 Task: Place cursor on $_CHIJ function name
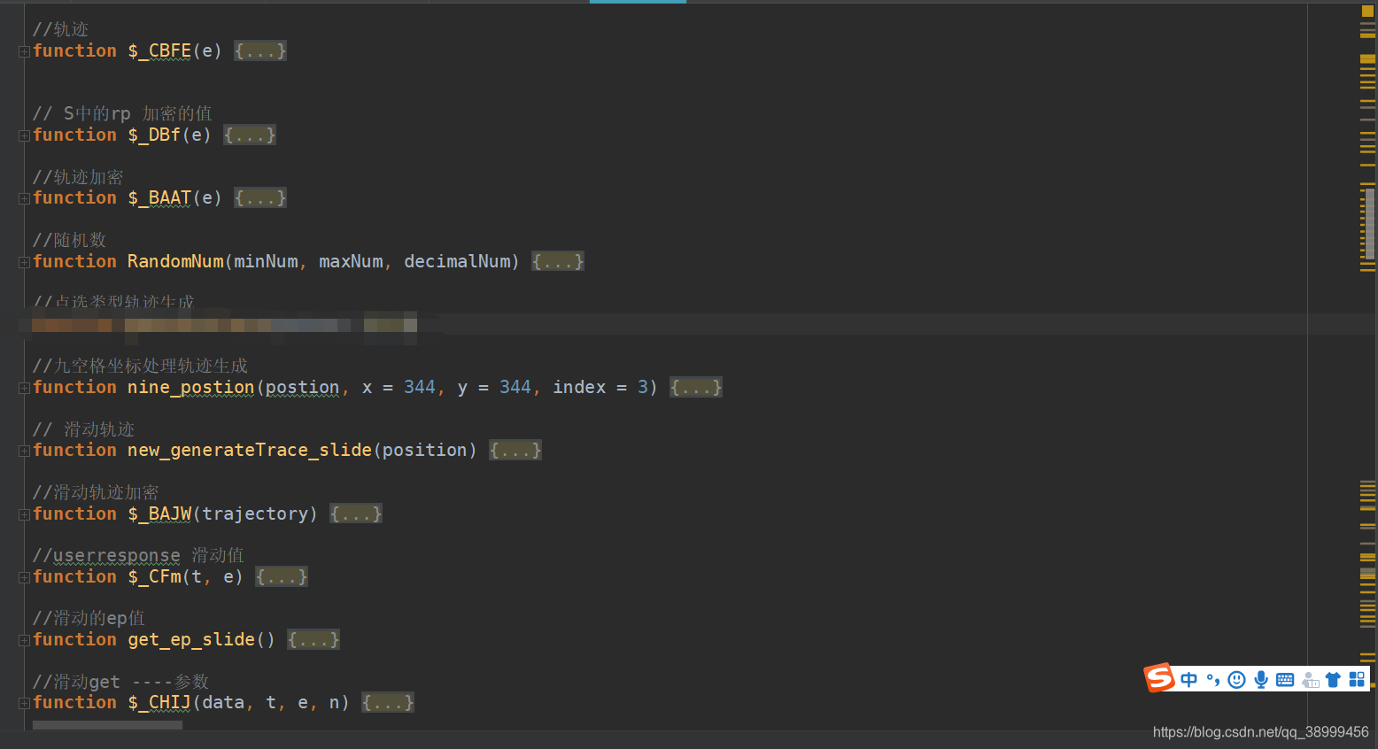[x=159, y=702]
